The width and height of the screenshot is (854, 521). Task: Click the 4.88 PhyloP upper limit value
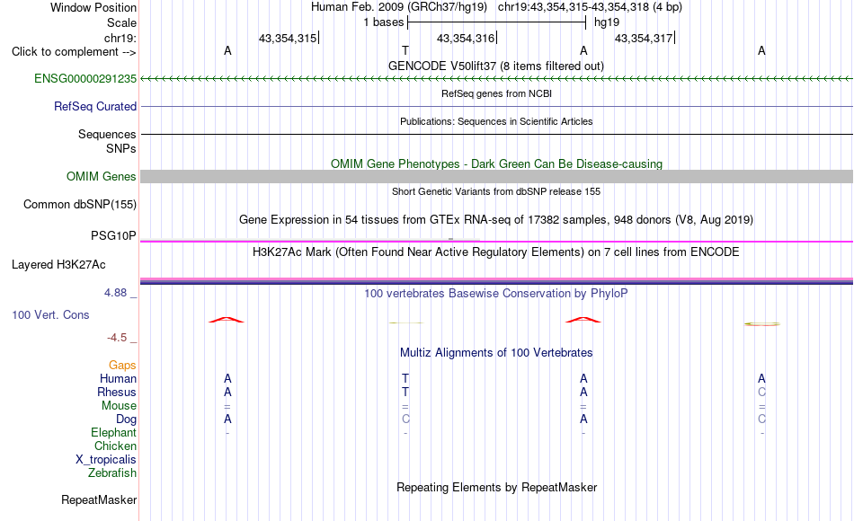click(x=115, y=293)
